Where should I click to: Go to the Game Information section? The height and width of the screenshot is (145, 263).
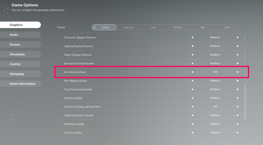pos(22,83)
